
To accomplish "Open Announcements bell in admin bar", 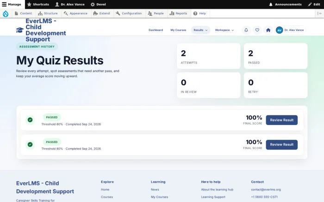I will click(286, 4).
